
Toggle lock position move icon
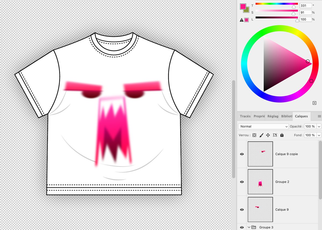[268, 135]
